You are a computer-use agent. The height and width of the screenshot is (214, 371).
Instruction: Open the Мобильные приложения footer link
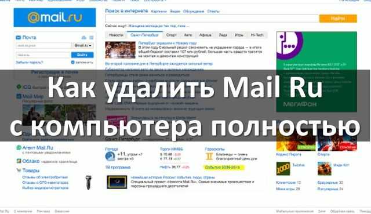(x=294, y=211)
